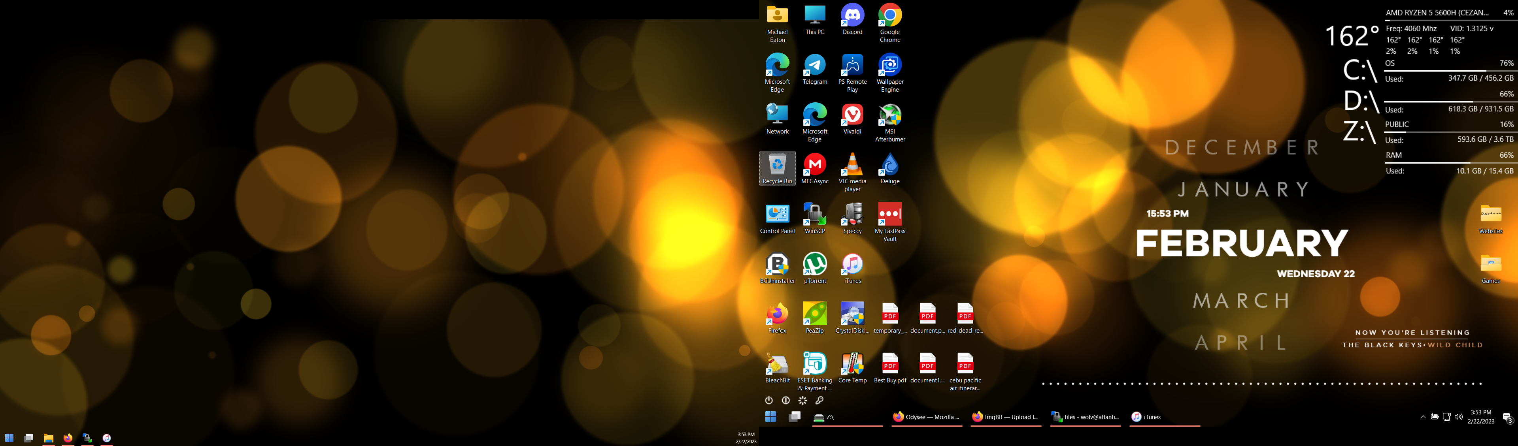Open My LastPass Vault shortcut
Viewport: 1518px width, 446px height.
point(890,223)
